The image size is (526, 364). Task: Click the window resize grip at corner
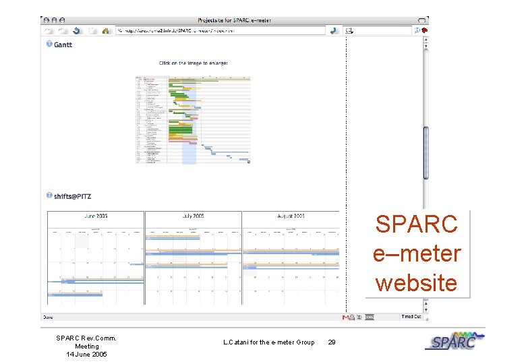[x=427, y=319]
